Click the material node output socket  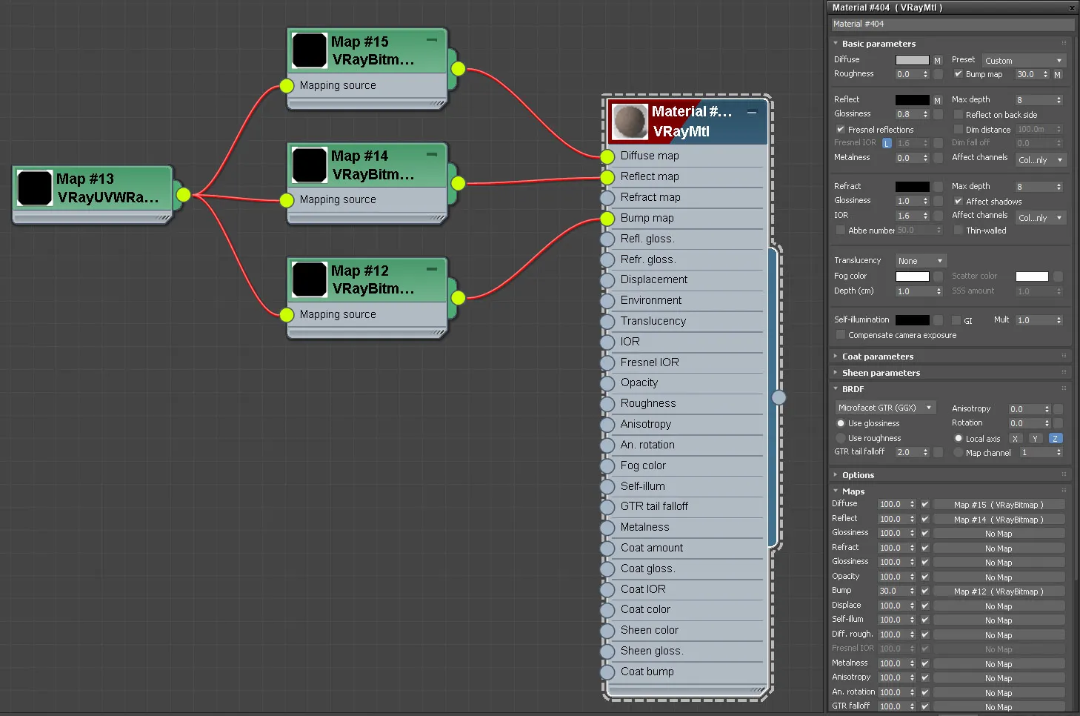pos(779,397)
